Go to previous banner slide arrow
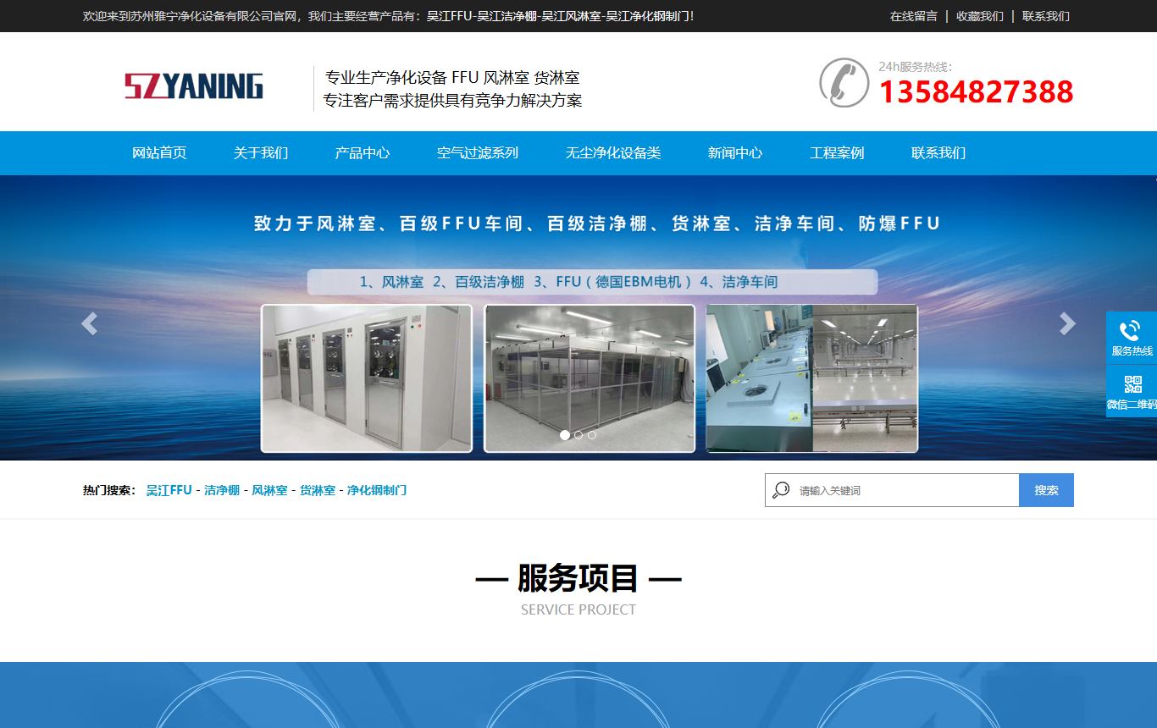The height and width of the screenshot is (728, 1157). click(89, 323)
